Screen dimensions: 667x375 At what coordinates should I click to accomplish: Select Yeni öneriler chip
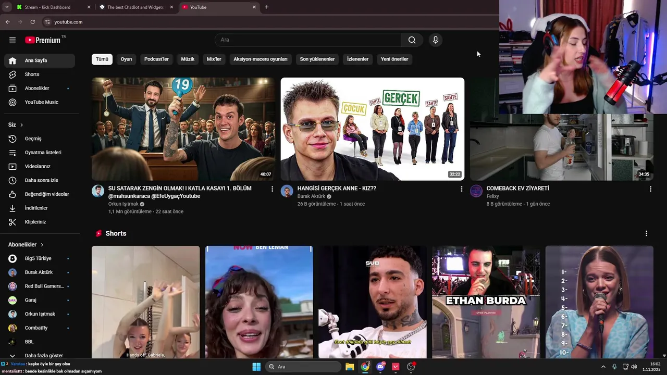[x=394, y=59]
